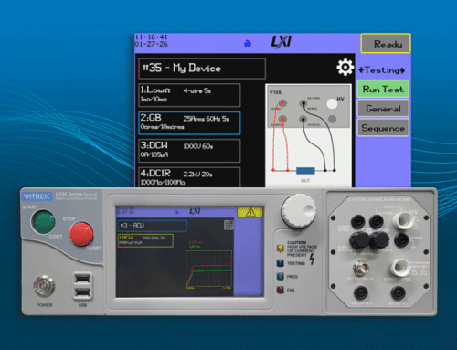This screenshot has width=457, height=350.
Task: Tap the V10X wiring diagram
Action: click(x=308, y=135)
